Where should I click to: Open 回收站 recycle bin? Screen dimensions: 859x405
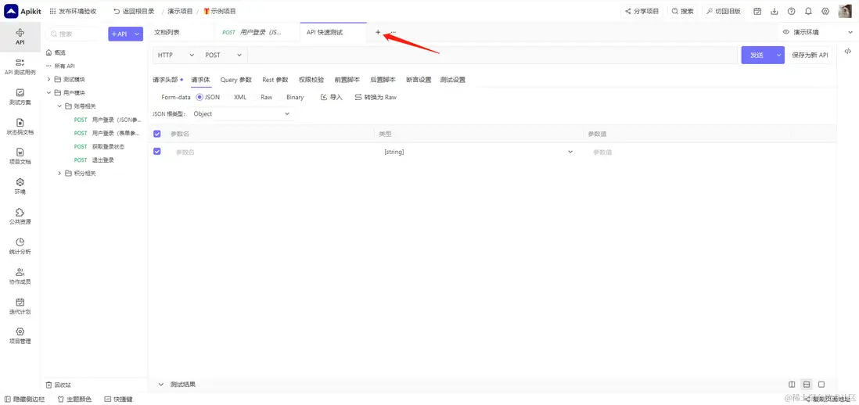click(x=59, y=385)
